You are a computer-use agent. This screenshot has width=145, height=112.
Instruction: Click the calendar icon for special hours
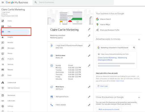[52, 97]
